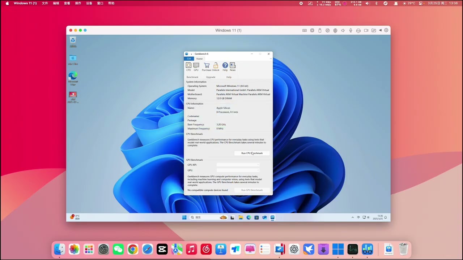The width and height of the screenshot is (463, 260).
Task: Click the Run CPU Benchmark button
Action: pos(252,153)
